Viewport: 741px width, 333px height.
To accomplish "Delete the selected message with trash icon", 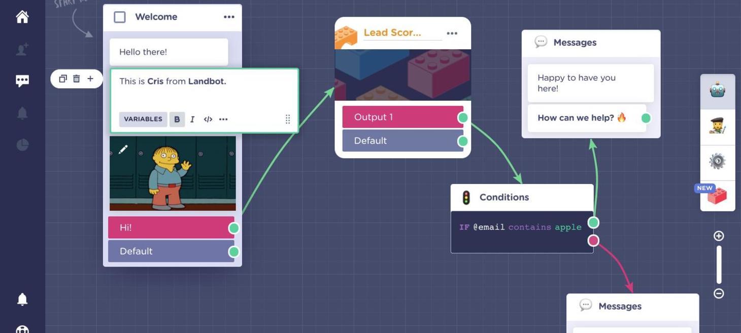I will tap(76, 79).
